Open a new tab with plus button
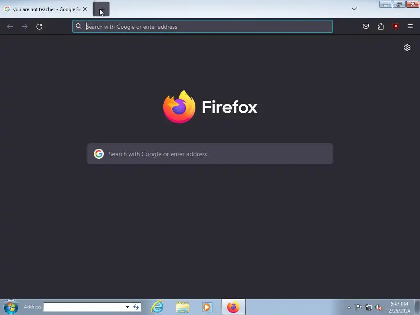 click(101, 9)
